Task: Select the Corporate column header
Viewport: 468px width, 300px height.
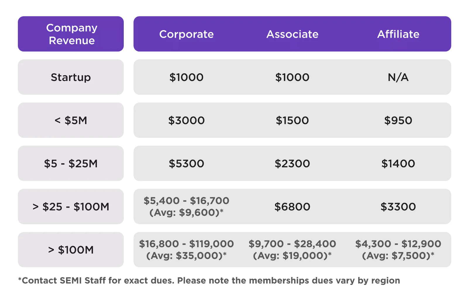Action: (186, 34)
